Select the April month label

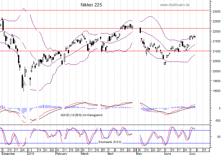tap(111, 153)
